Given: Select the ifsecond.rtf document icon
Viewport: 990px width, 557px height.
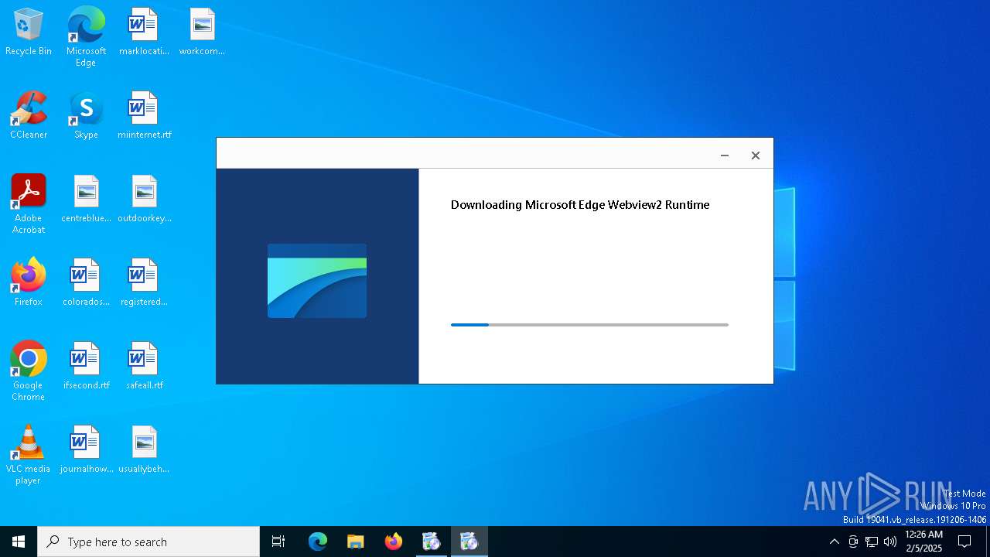Looking at the screenshot, I should (x=86, y=367).
